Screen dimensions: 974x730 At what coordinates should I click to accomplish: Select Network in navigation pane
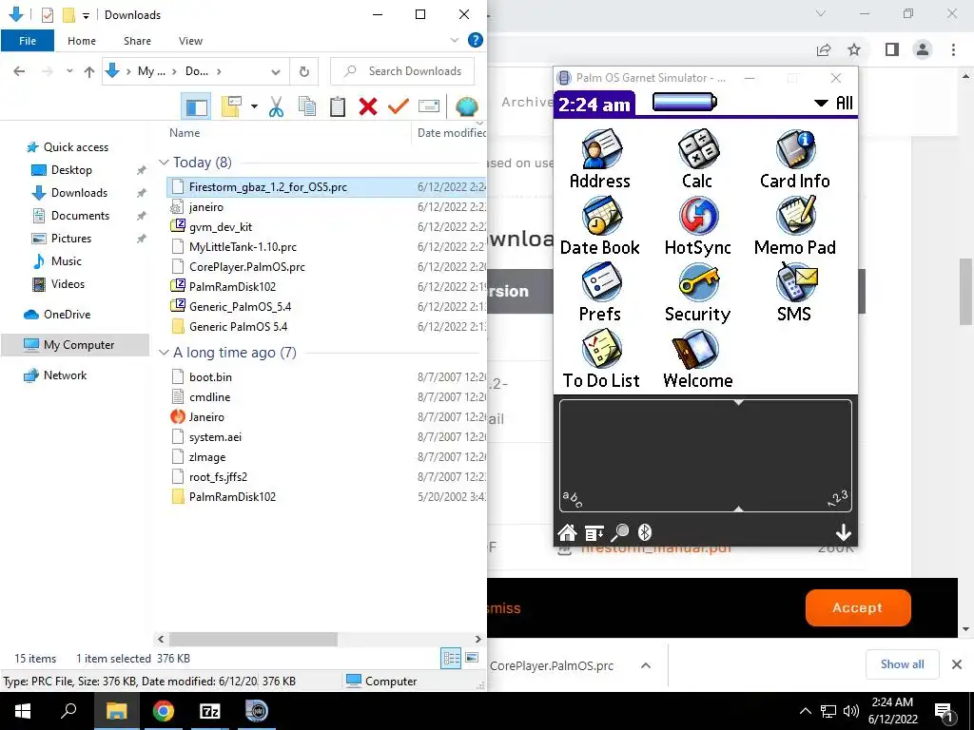65,375
